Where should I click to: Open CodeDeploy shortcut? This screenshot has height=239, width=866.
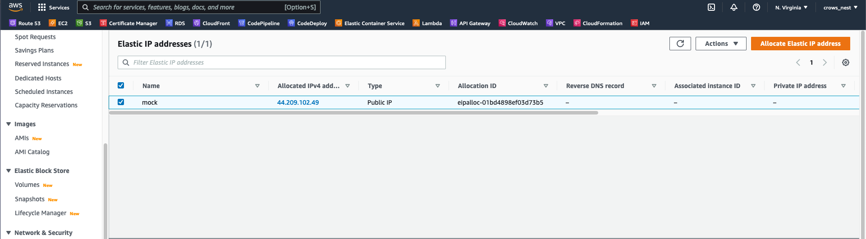[307, 23]
